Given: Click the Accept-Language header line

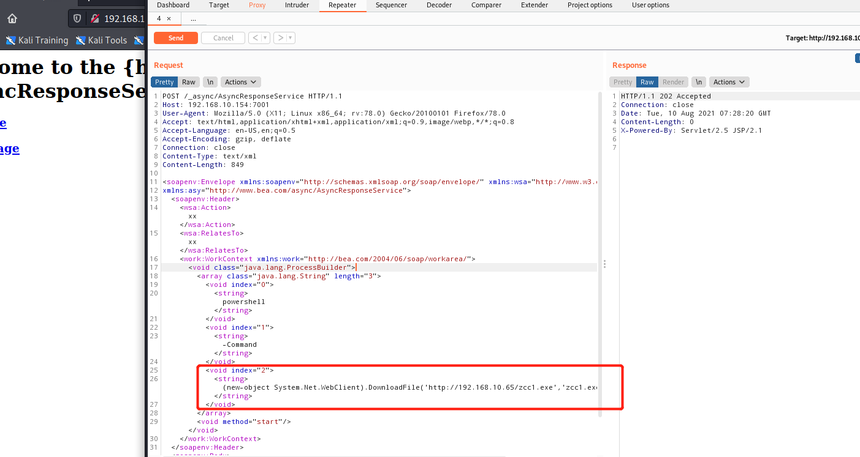Looking at the screenshot, I should 229,130.
